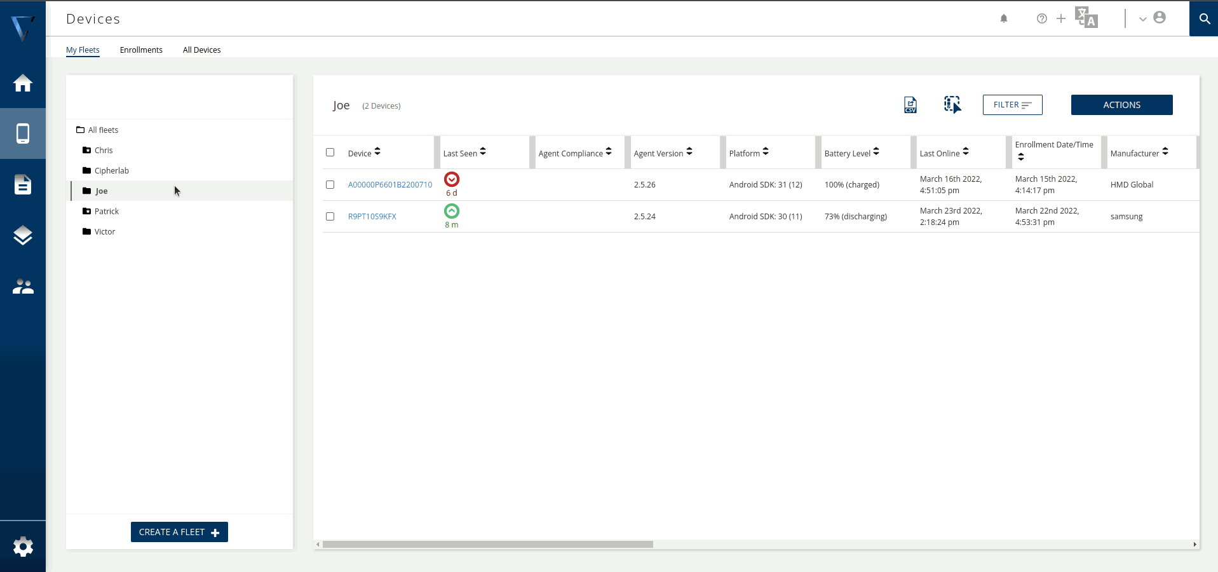Image resolution: width=1218 pixels, height=572 pixels.
Task: Click the horizontal table scrollbar
Action: (488, 544)
